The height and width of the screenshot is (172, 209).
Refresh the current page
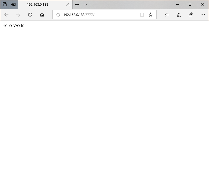pos(30,15)
